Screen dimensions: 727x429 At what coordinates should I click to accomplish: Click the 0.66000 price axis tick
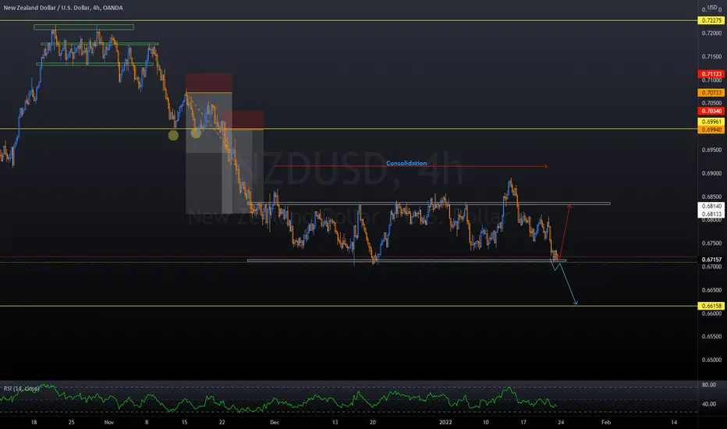pyautogui.click(x=711, y=314)
